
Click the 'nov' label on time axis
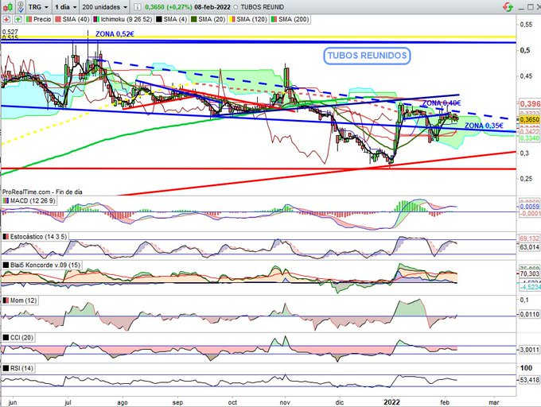pyautogui.click(x=285, y=402)
